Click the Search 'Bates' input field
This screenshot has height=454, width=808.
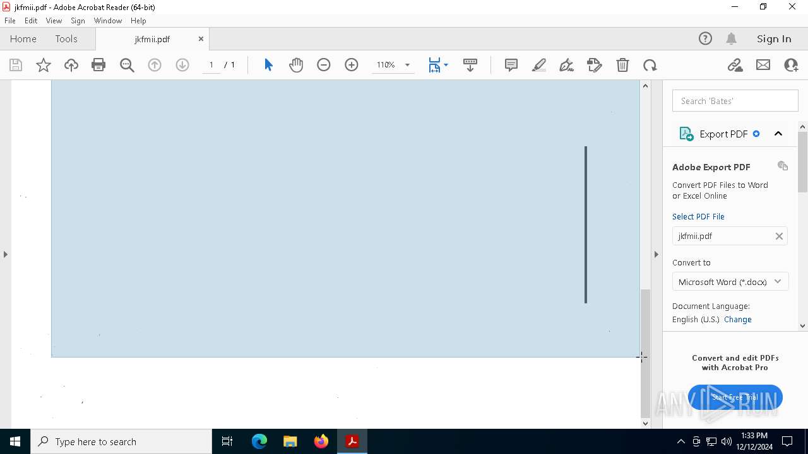click(x=735, y=101)
